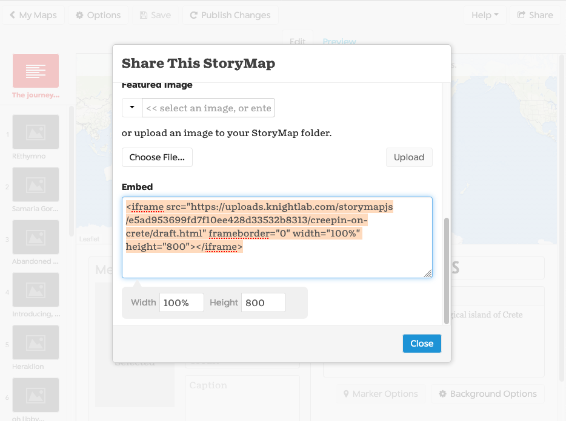This screenshot has height=421, width=566.
Task: Switch to the Edit tab
Action: (x=298, y=39)
